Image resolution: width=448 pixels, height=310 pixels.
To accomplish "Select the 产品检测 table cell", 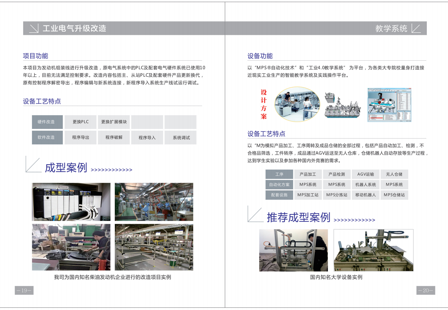I will pyautogui.click(x=337, y=174).
